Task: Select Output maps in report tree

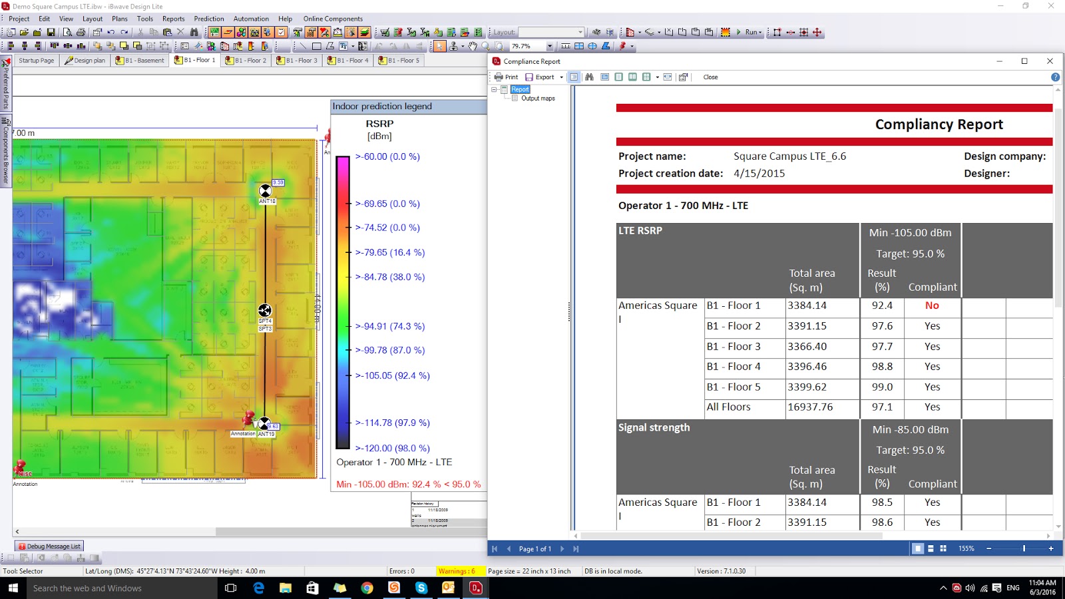Action: pos(538,99)
